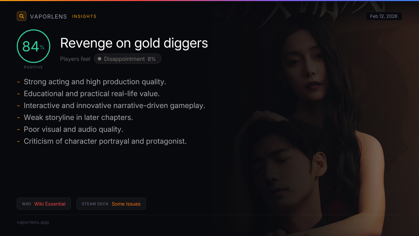
Task: Click the VaporLens magnifier logo icon
Action: click(x=22, y=16)
